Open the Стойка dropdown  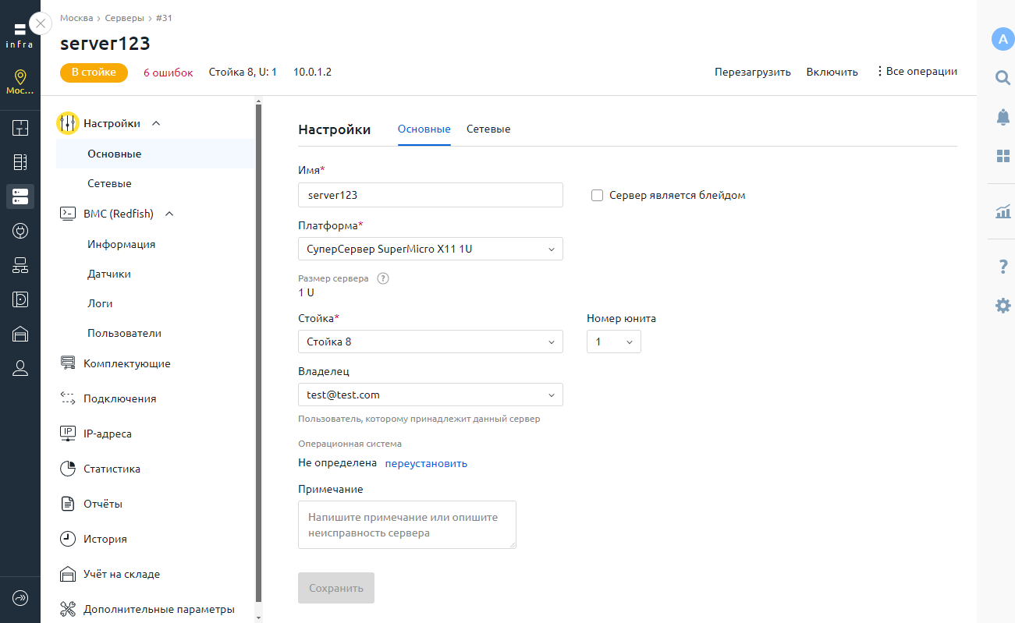(430, 342)
